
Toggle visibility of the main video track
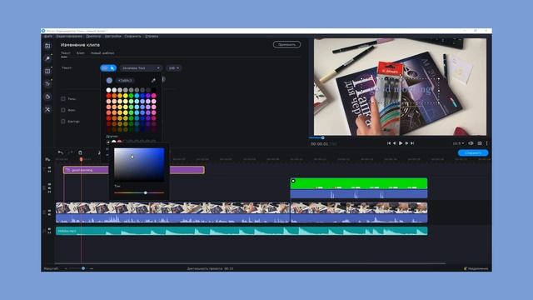point(50,210)
